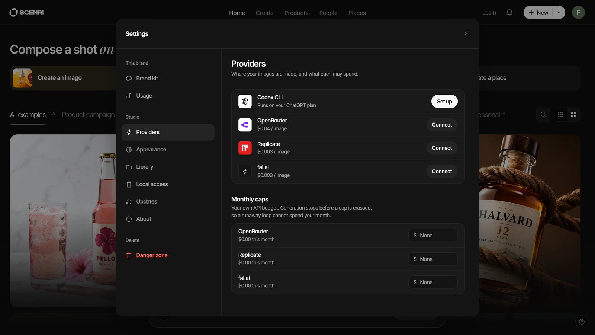Click the Replicate provider icon

click(x=245, y=148)
